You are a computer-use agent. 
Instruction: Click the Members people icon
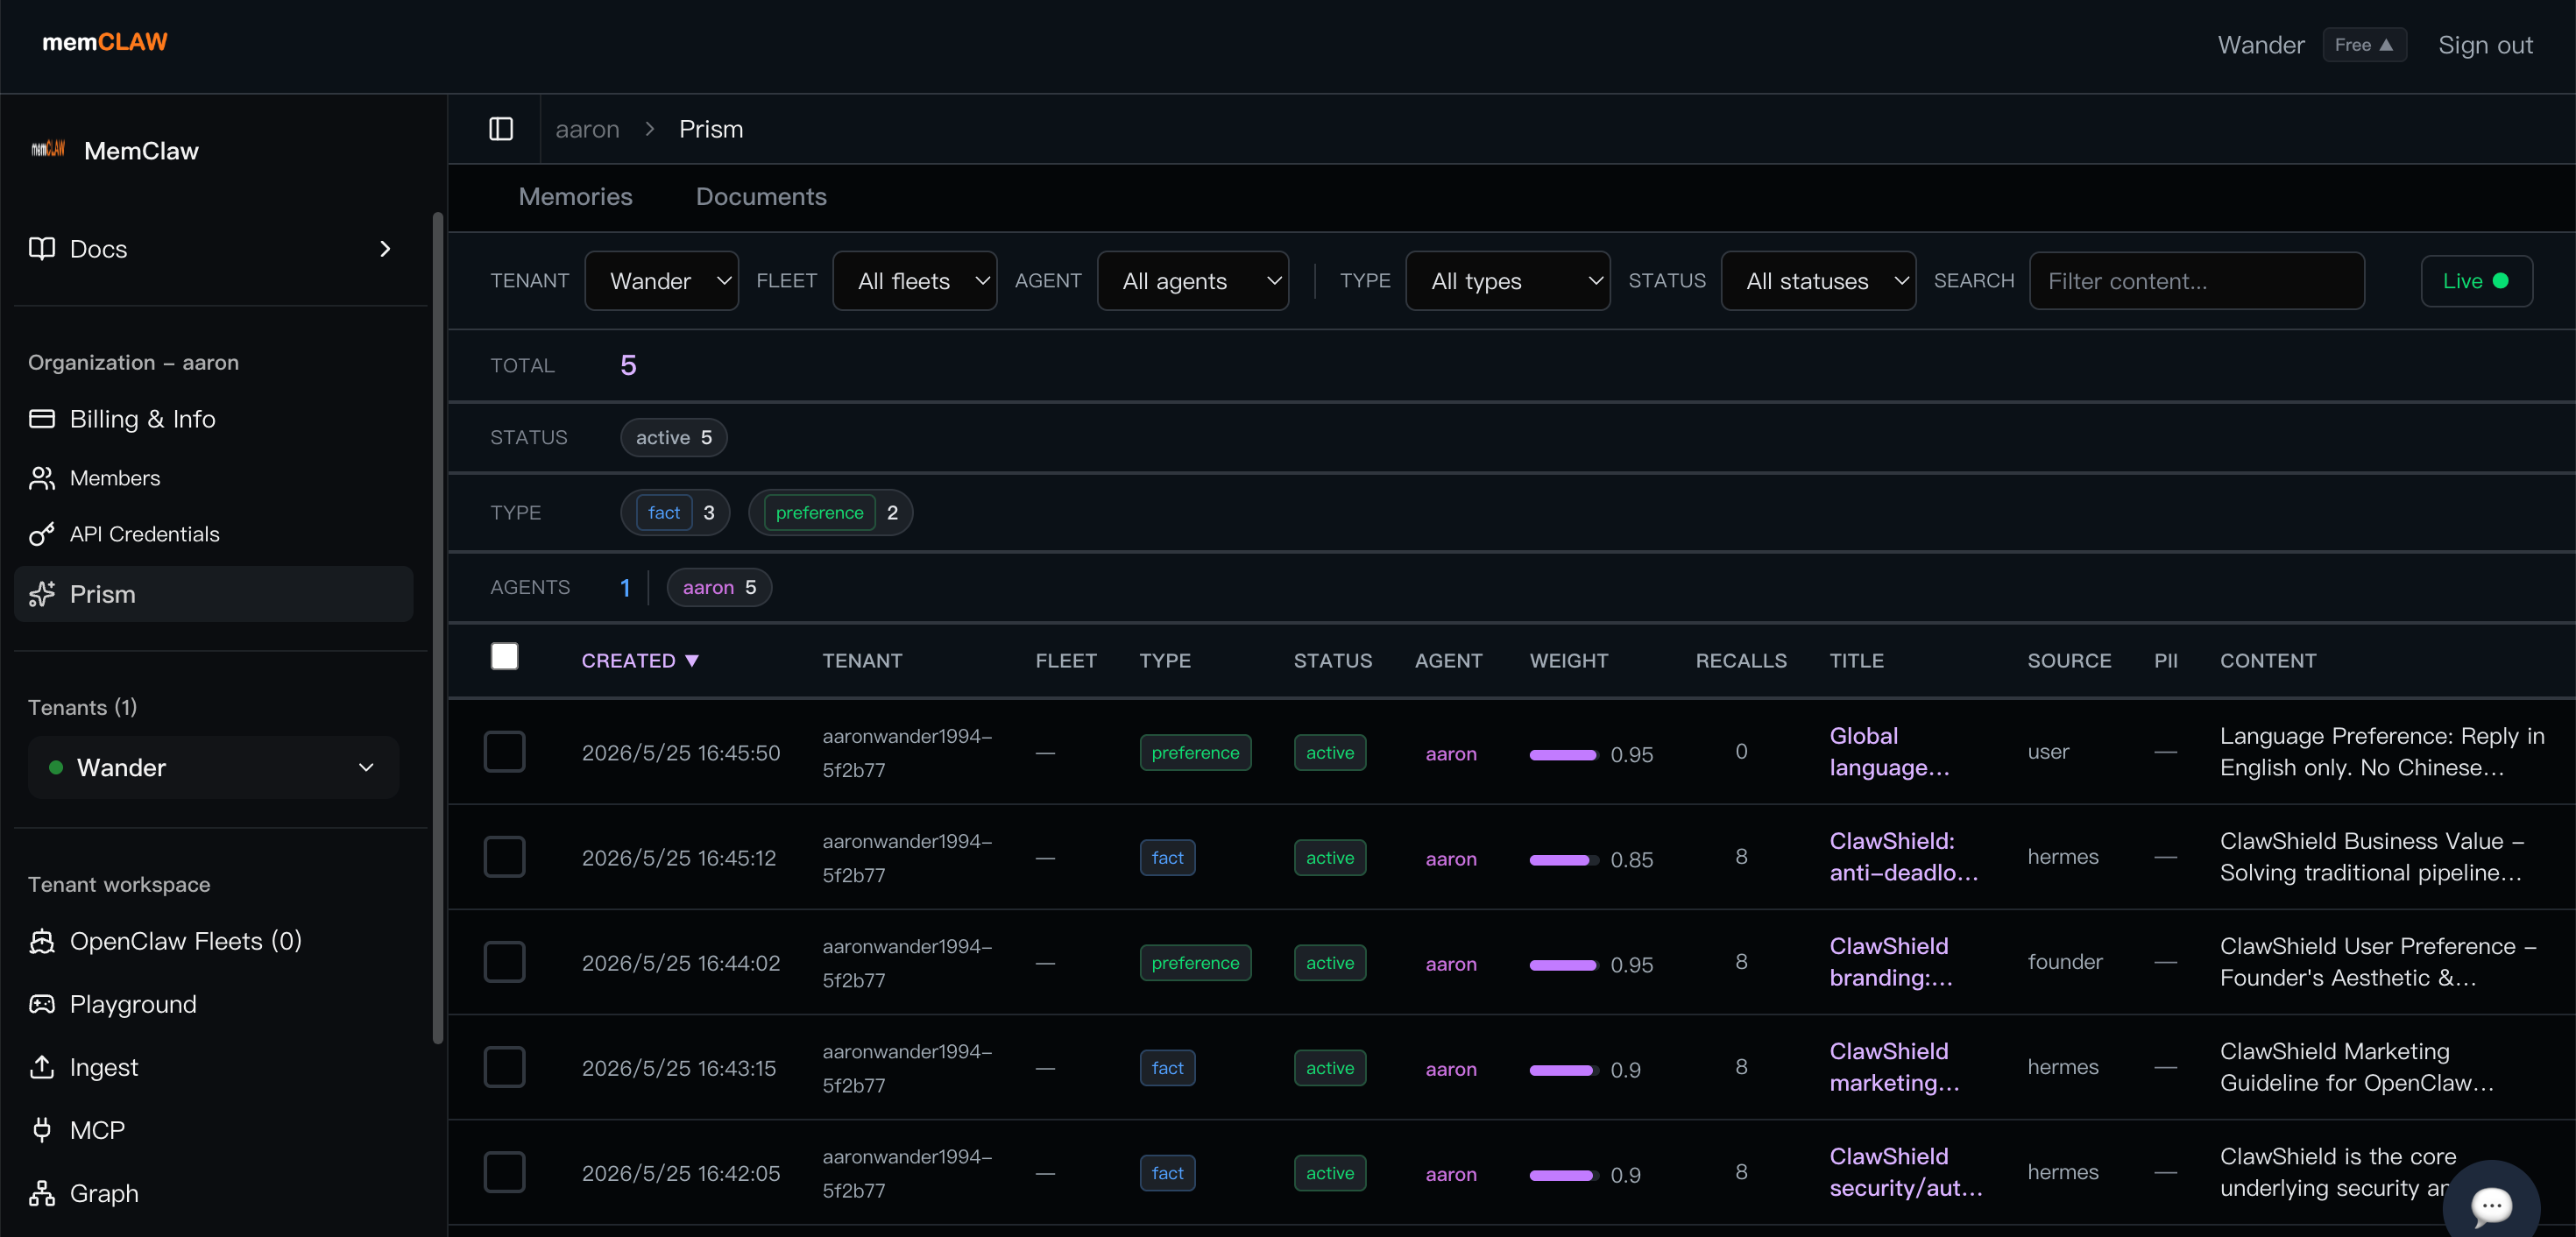tap(42, 478)
